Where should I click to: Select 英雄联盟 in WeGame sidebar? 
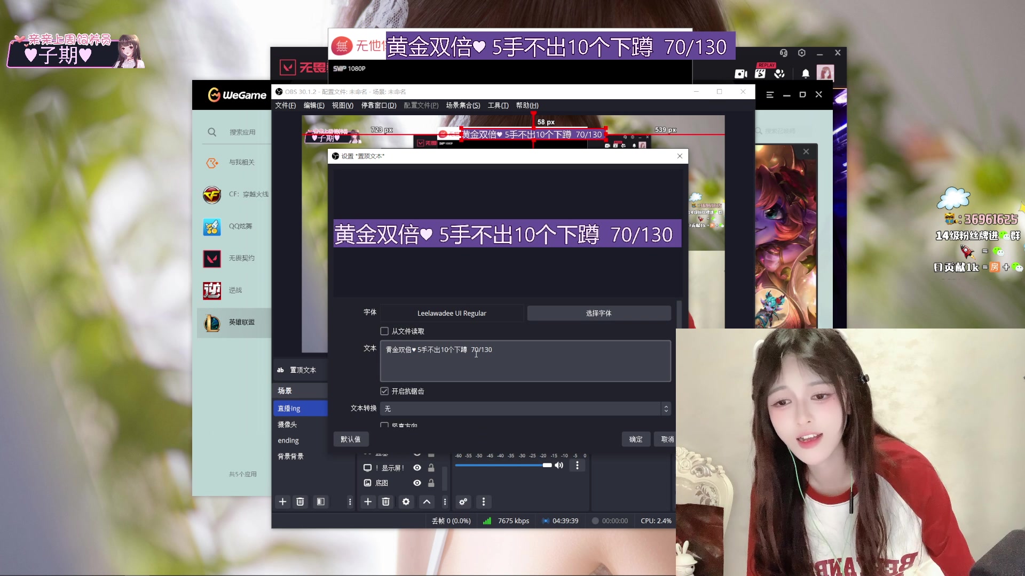click(233, 322)
